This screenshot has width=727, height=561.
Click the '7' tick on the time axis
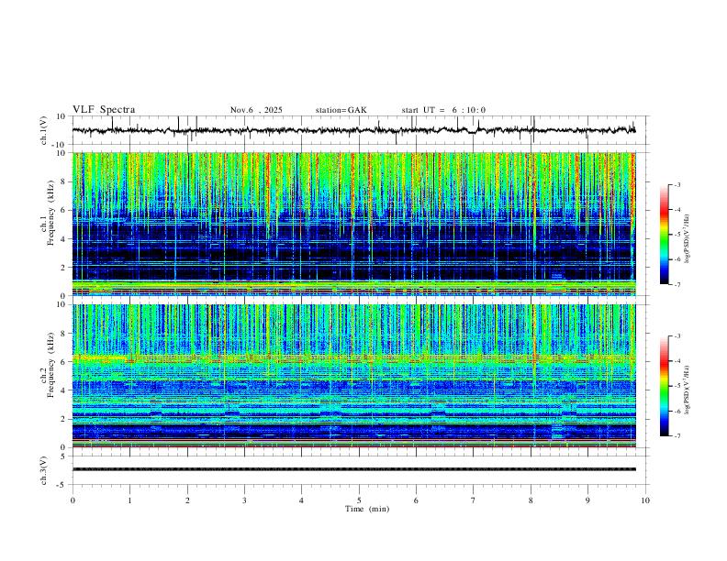[x=474, y=500]
